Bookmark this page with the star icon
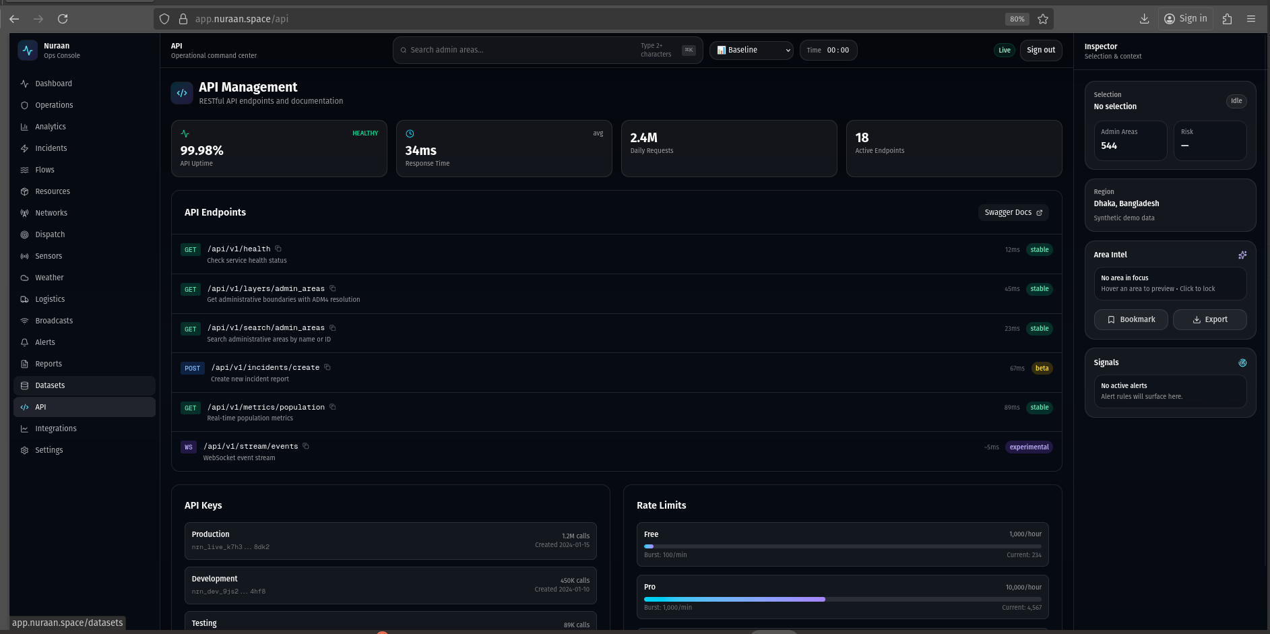The width and height of the screenshot is (1270, 634). click(x=1043, y=19)
